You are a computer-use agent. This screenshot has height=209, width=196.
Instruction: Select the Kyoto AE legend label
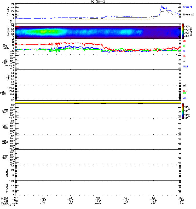(x=188, y=7)
